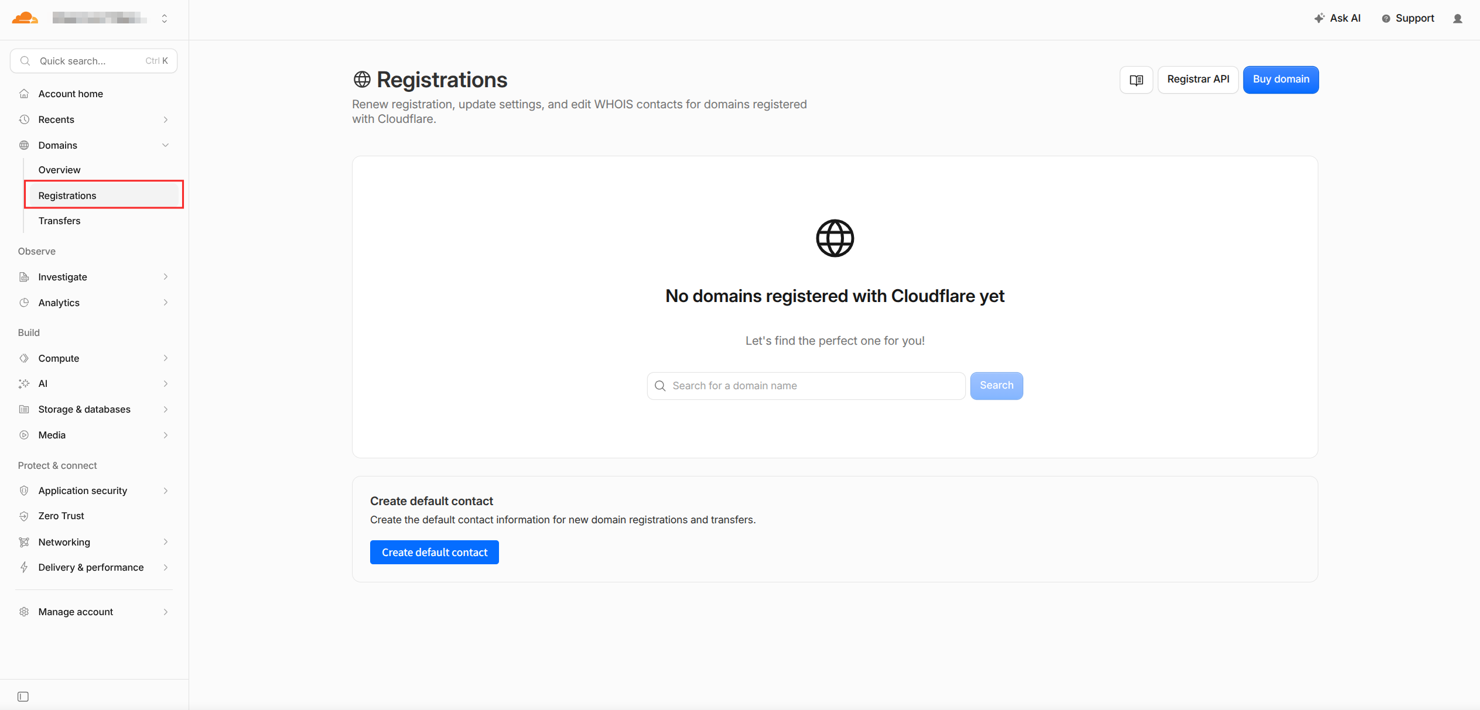This screenshot has height=710, width=1480.
Task: Click the Media play icon
Action: coord(24,435)
